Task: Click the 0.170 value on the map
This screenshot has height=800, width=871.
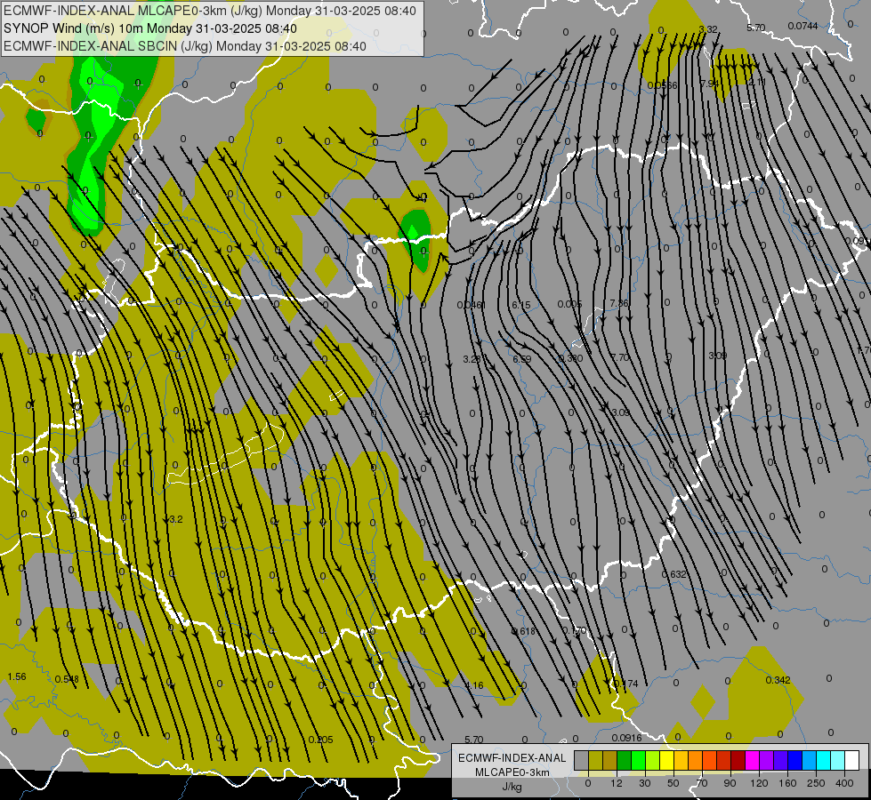Action: 574,631
